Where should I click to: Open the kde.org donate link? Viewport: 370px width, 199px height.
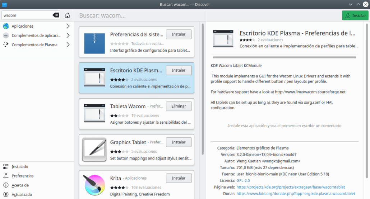coord(296,194)
